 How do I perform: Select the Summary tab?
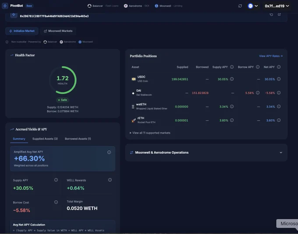tap(19, 139)
